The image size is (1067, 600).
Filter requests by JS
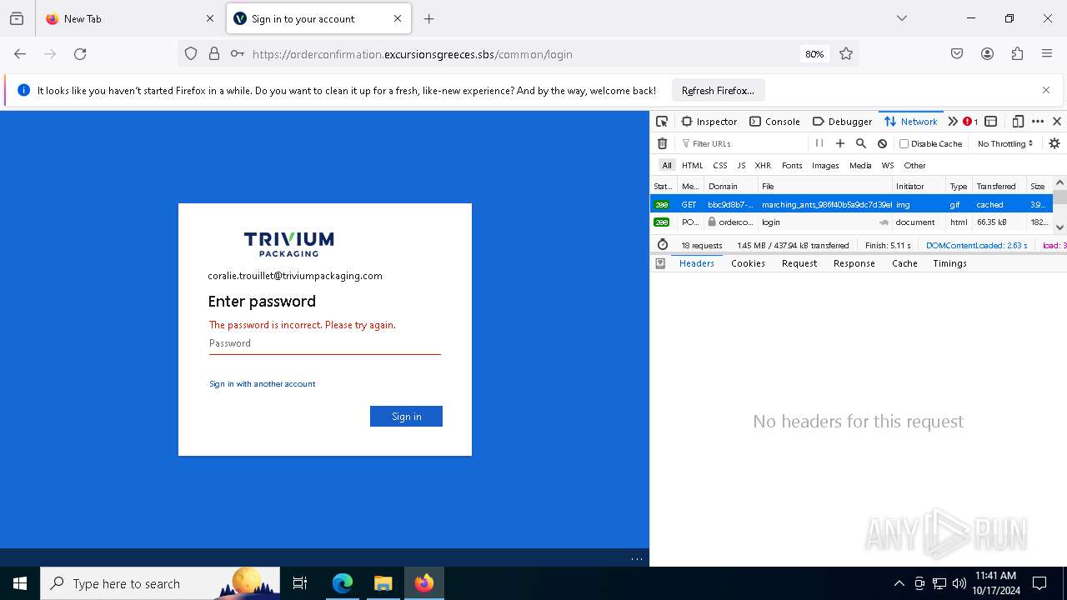click(741, 165)
